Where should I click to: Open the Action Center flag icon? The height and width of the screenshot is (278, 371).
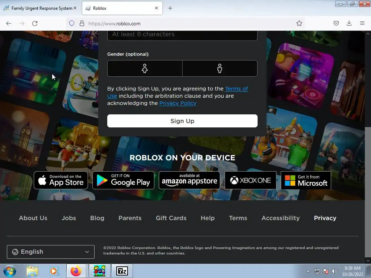(x=326, y=271)
